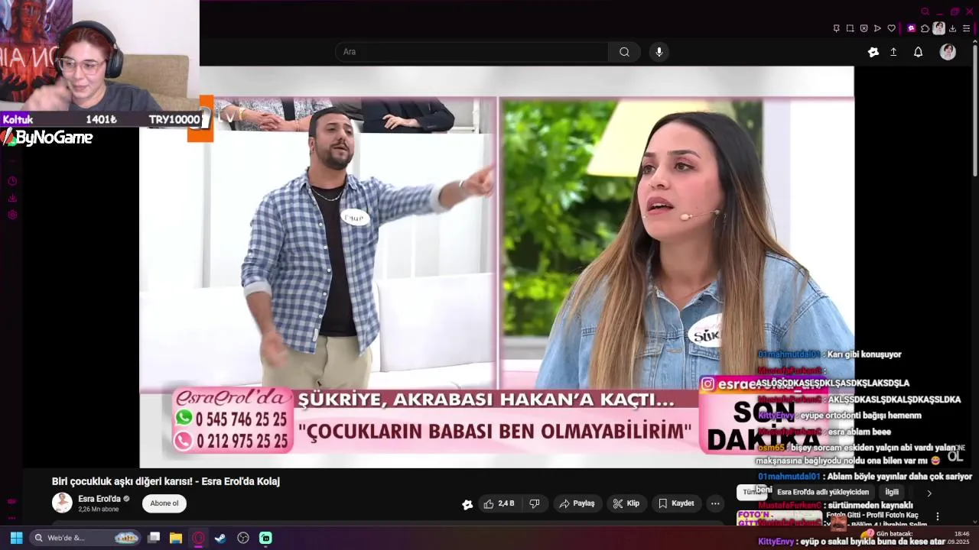Open the Esra Erol'da channel avatar
979x550 pixels.
pyautogui.click(x=62, y=503)
